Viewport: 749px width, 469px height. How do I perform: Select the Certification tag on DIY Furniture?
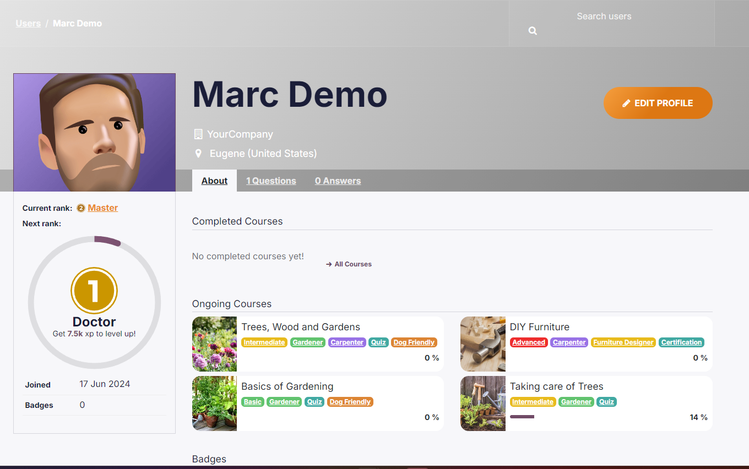pyautogui.click(x=681, y=342)
